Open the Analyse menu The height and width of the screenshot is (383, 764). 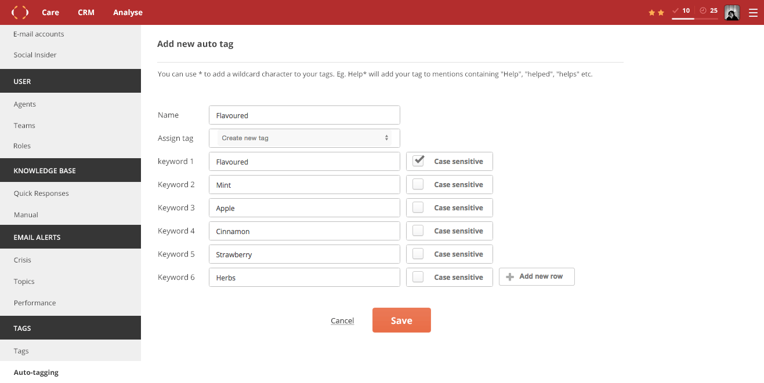point(128,12)
